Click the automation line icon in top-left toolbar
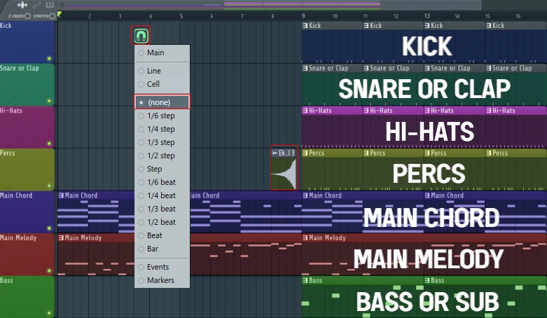547x318 pixels. point(36,5)
